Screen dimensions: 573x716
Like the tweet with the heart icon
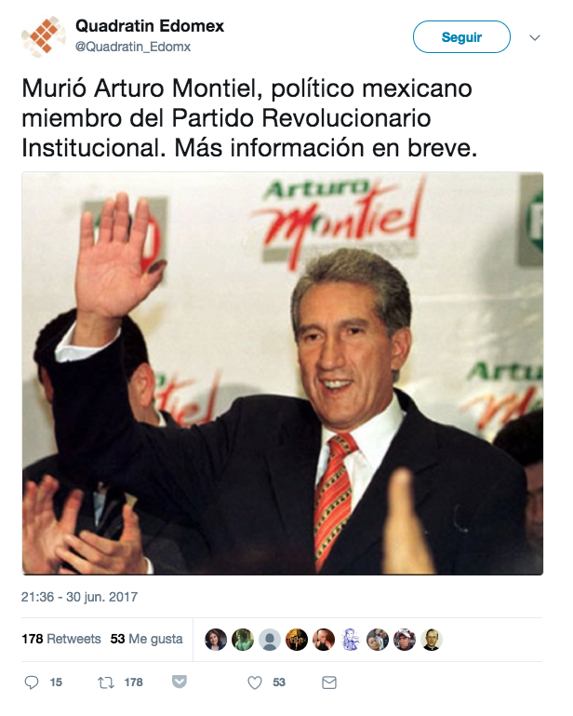point(255,682)
